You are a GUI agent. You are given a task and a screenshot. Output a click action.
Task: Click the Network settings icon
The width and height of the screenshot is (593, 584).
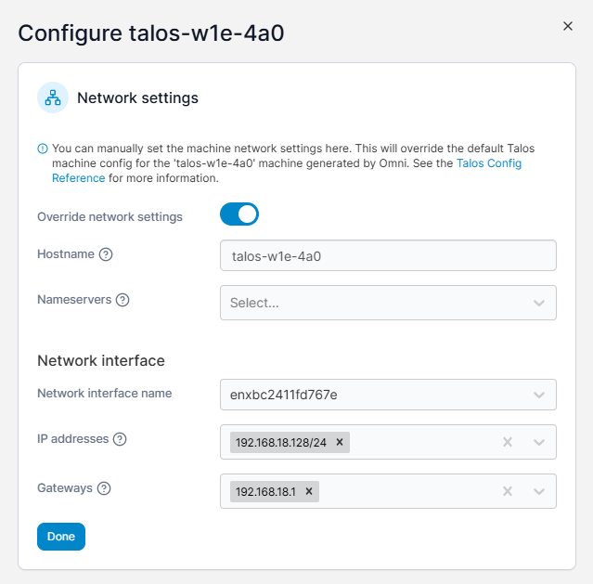[x=53, y=97]
